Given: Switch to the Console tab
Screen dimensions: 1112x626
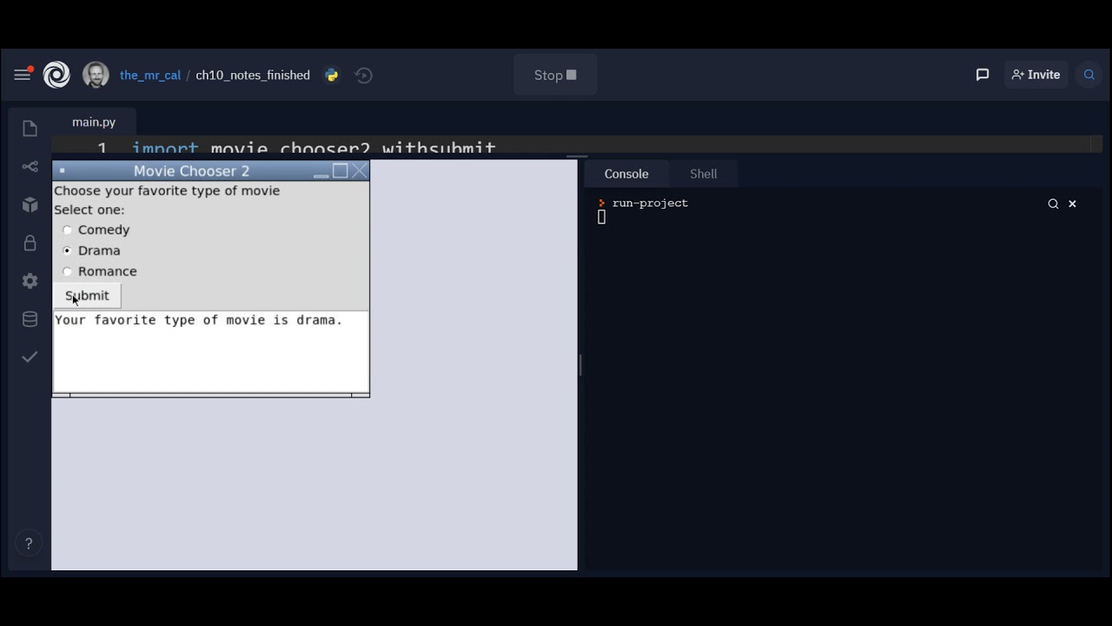Looking at the screenshot, I should coord(626,174).
